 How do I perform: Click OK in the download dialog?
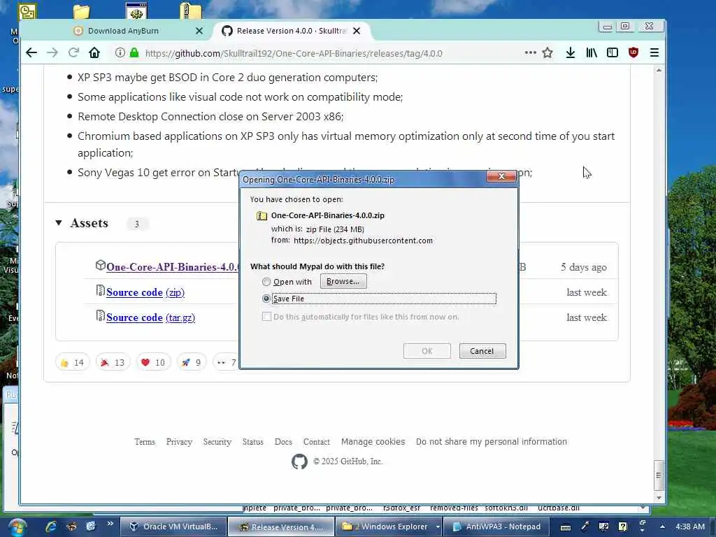click(x=427, y=351)
